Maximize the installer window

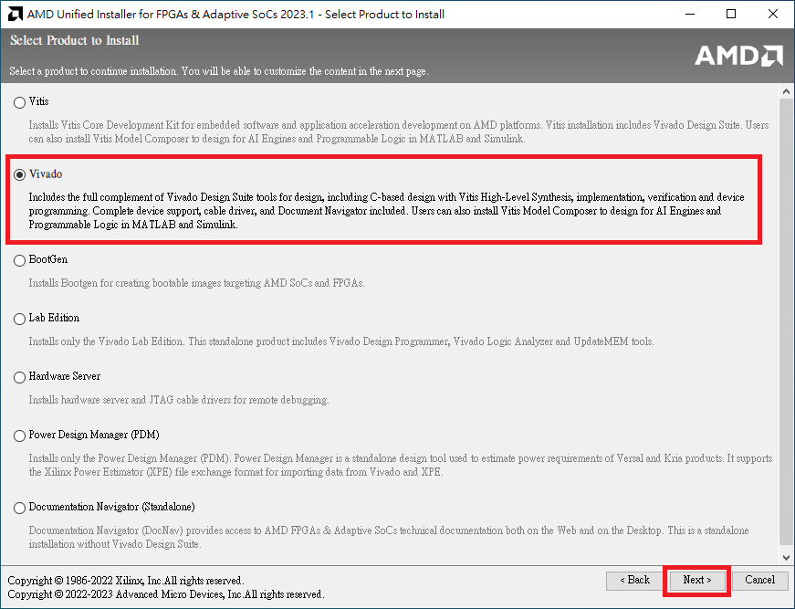click(x=732, y=14)
